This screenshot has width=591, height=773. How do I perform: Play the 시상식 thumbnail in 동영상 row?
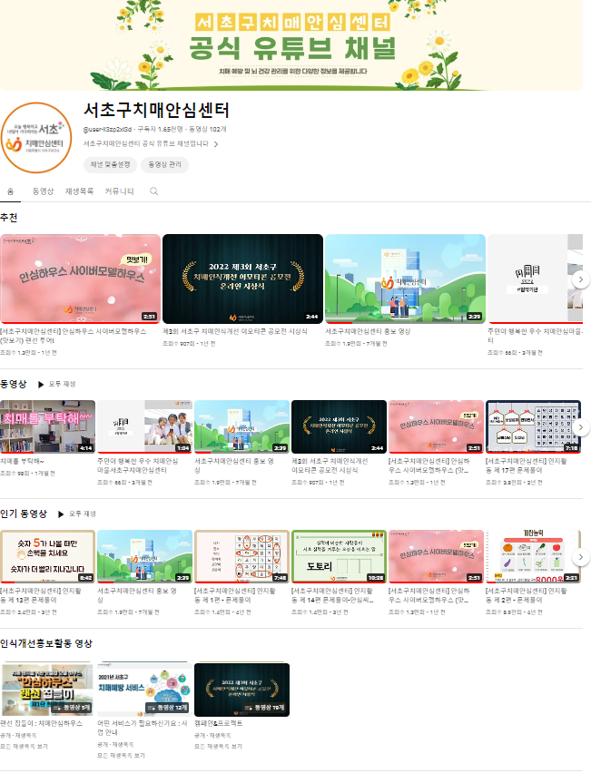coord(339,427)
